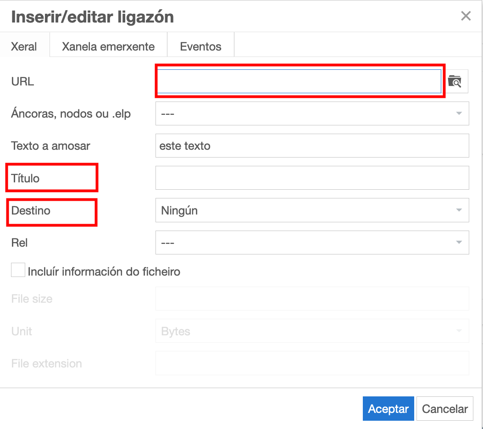This screenshot has width=483, height=429.
Task: Switch to the Eventos tab
Action: (200, 46)
